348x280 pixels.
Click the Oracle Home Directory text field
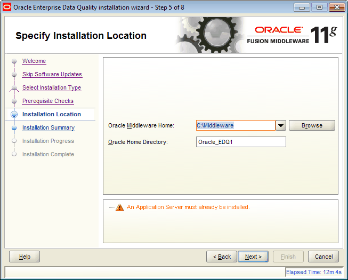point(241,142)
